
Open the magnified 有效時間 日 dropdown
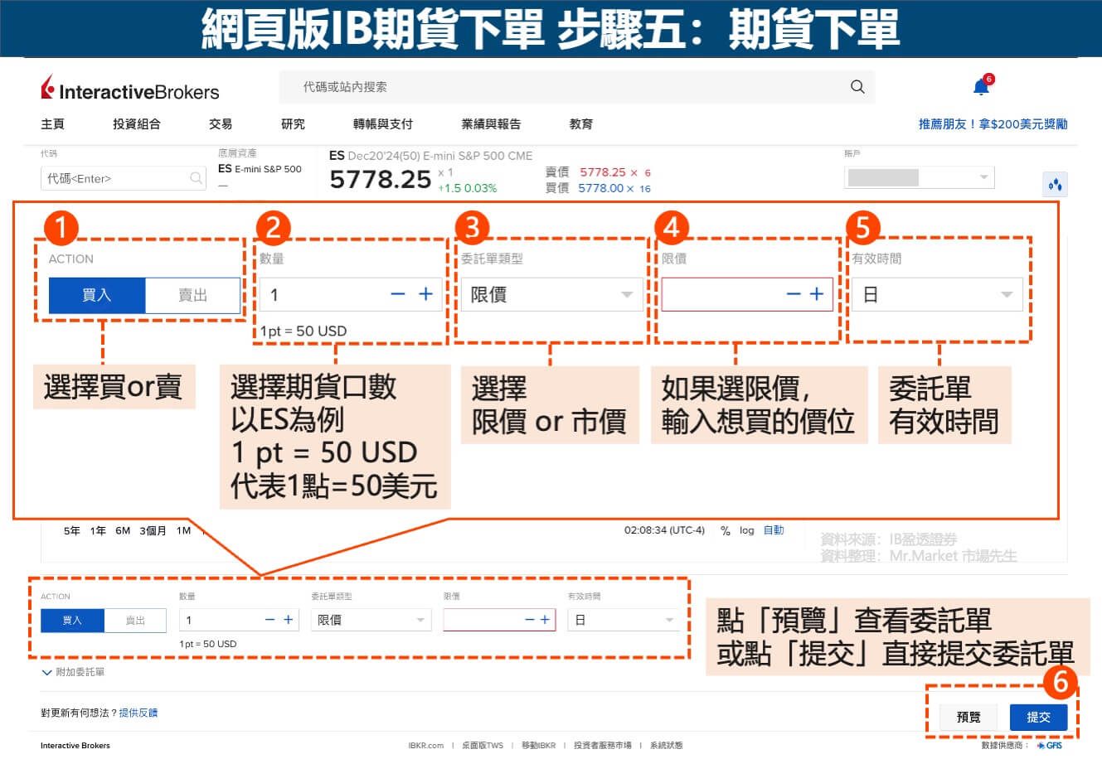click(938, 295)
